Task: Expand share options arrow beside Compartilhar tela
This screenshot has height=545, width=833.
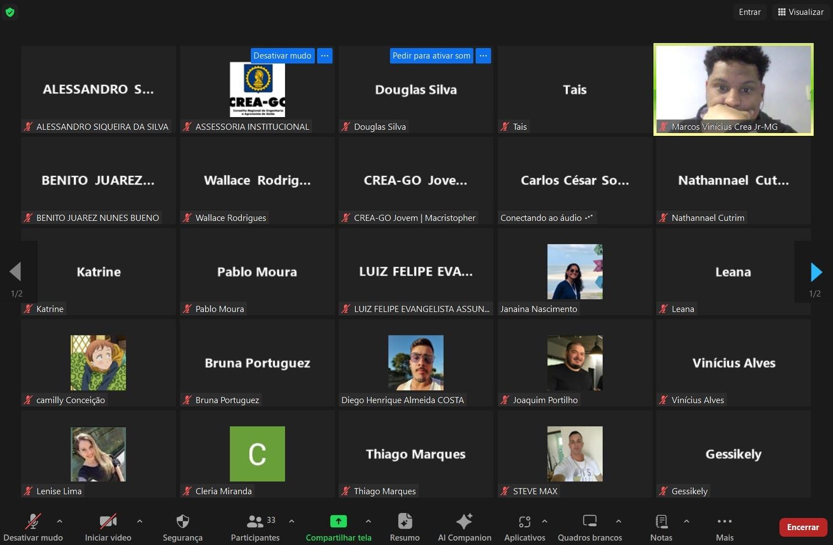Action: click(x=368, y=521)
